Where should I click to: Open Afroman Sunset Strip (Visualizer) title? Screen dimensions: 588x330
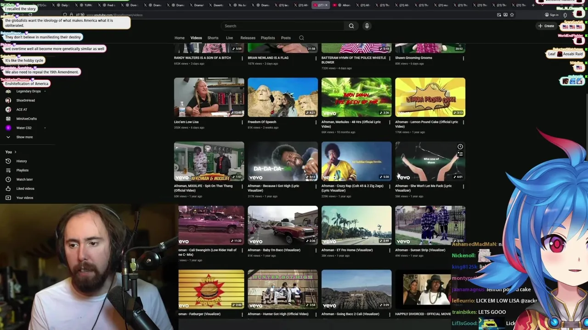(x=420, y=250)
